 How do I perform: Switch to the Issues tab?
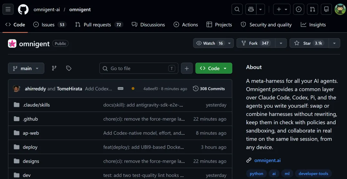(50, 25)
